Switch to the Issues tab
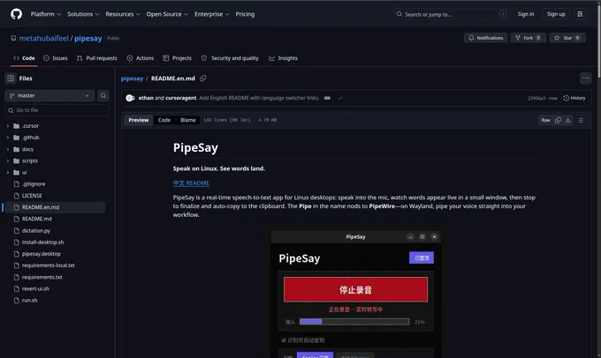Screen dimensions: 601x358 56,58
